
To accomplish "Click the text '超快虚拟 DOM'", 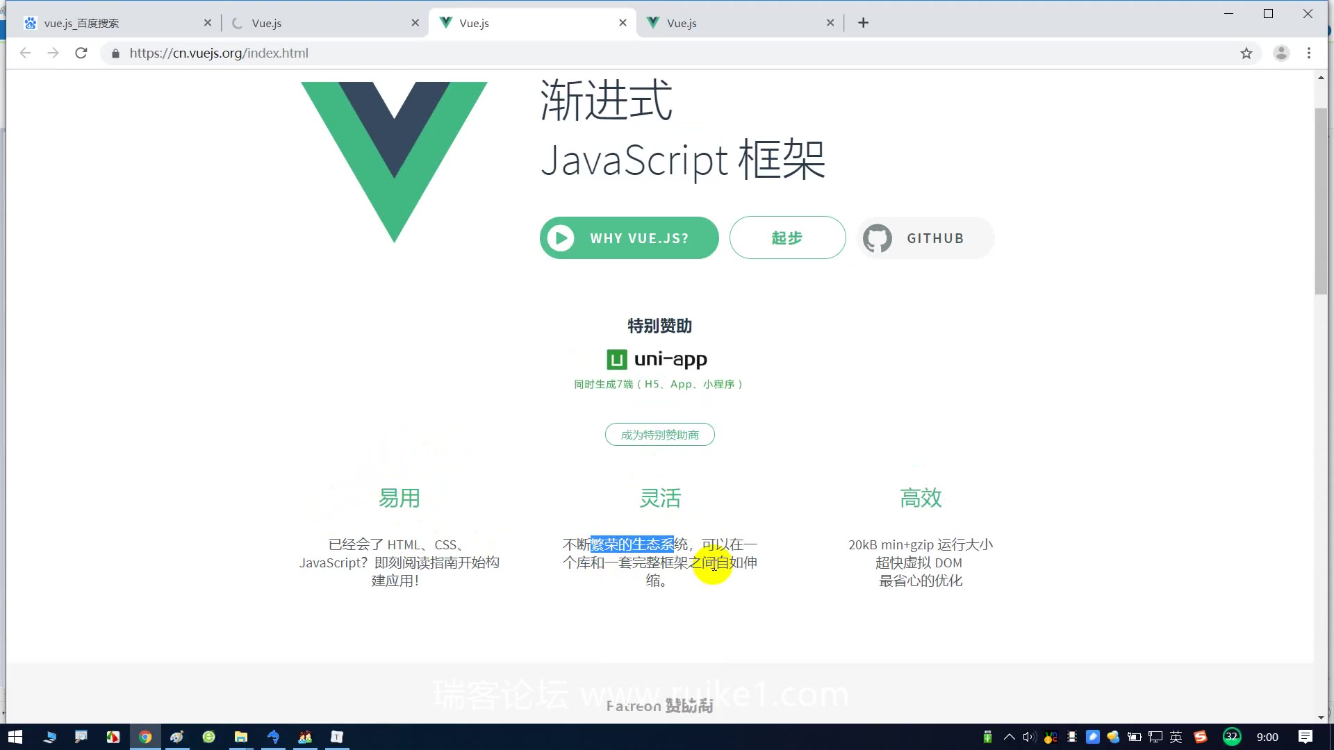I will (919, 562).
